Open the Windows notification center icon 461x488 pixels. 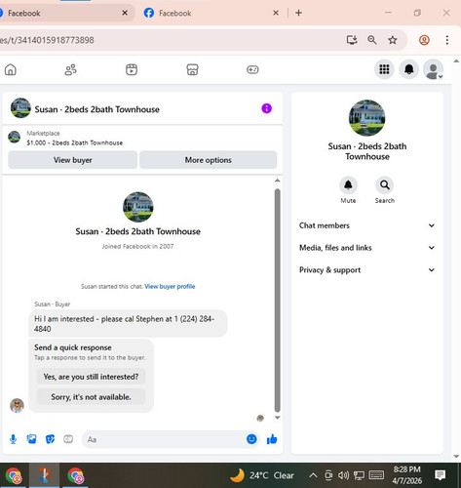441,475
